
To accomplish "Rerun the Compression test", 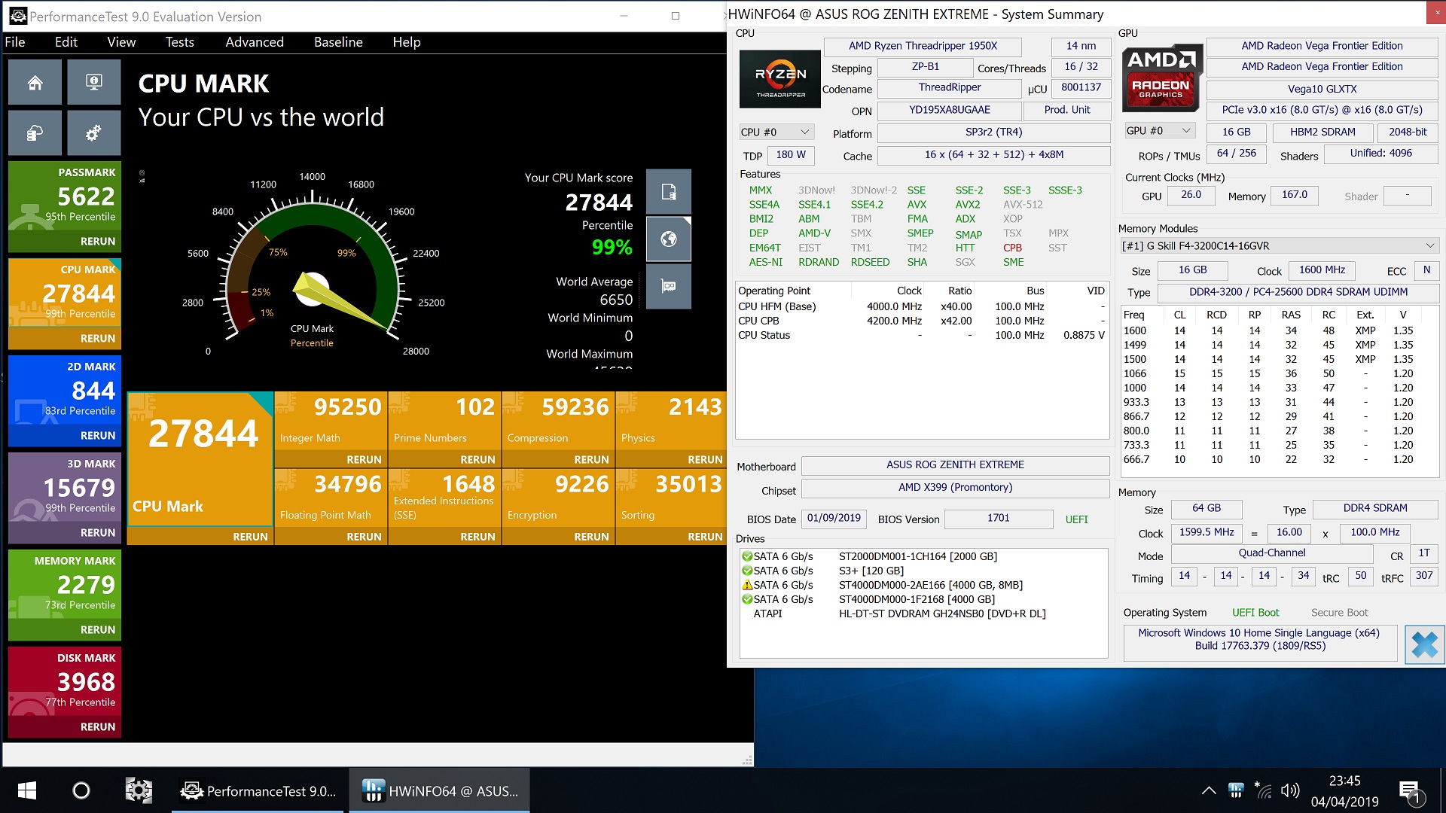I will pyautogui.click(x=591, y=459).
